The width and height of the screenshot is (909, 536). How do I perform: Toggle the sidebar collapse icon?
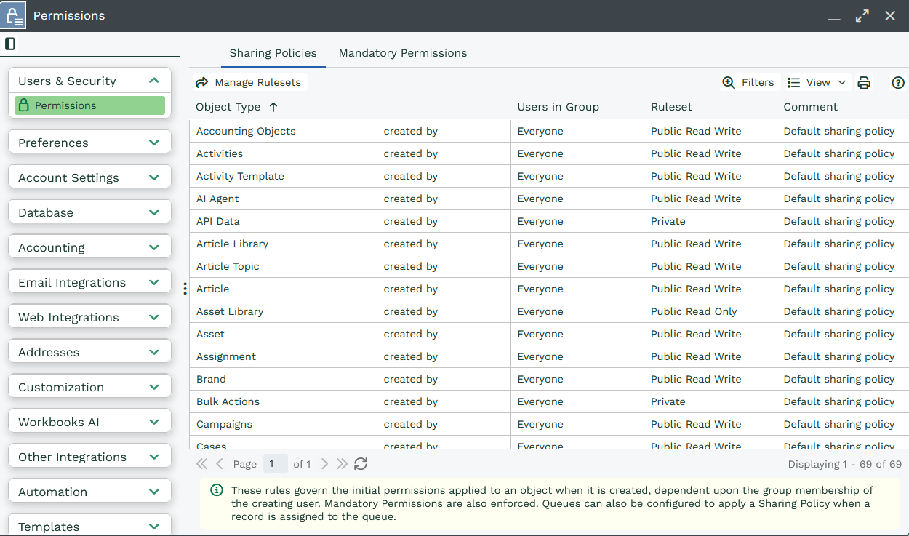point(9,44)
